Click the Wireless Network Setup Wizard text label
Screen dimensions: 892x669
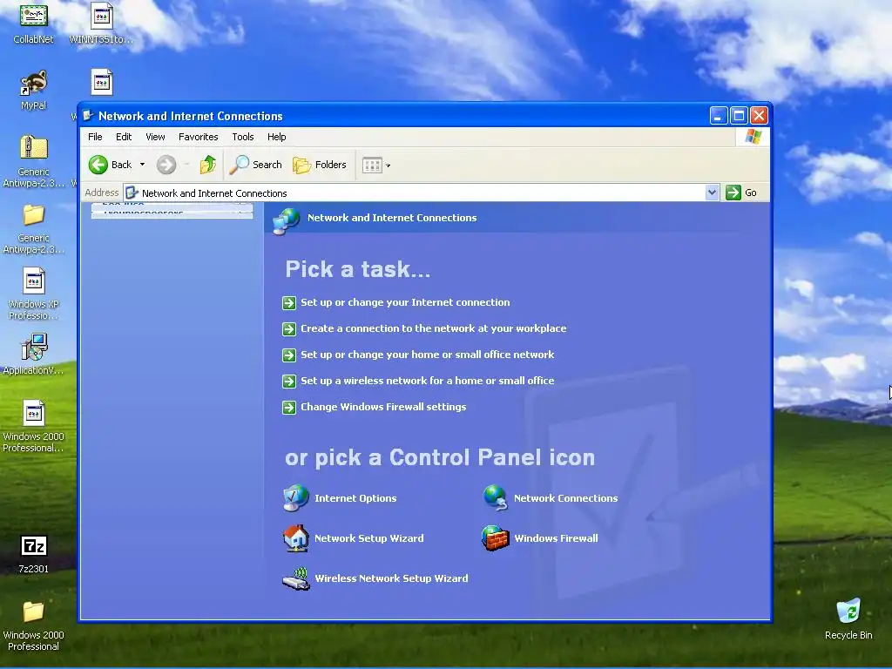click(391, 578)
